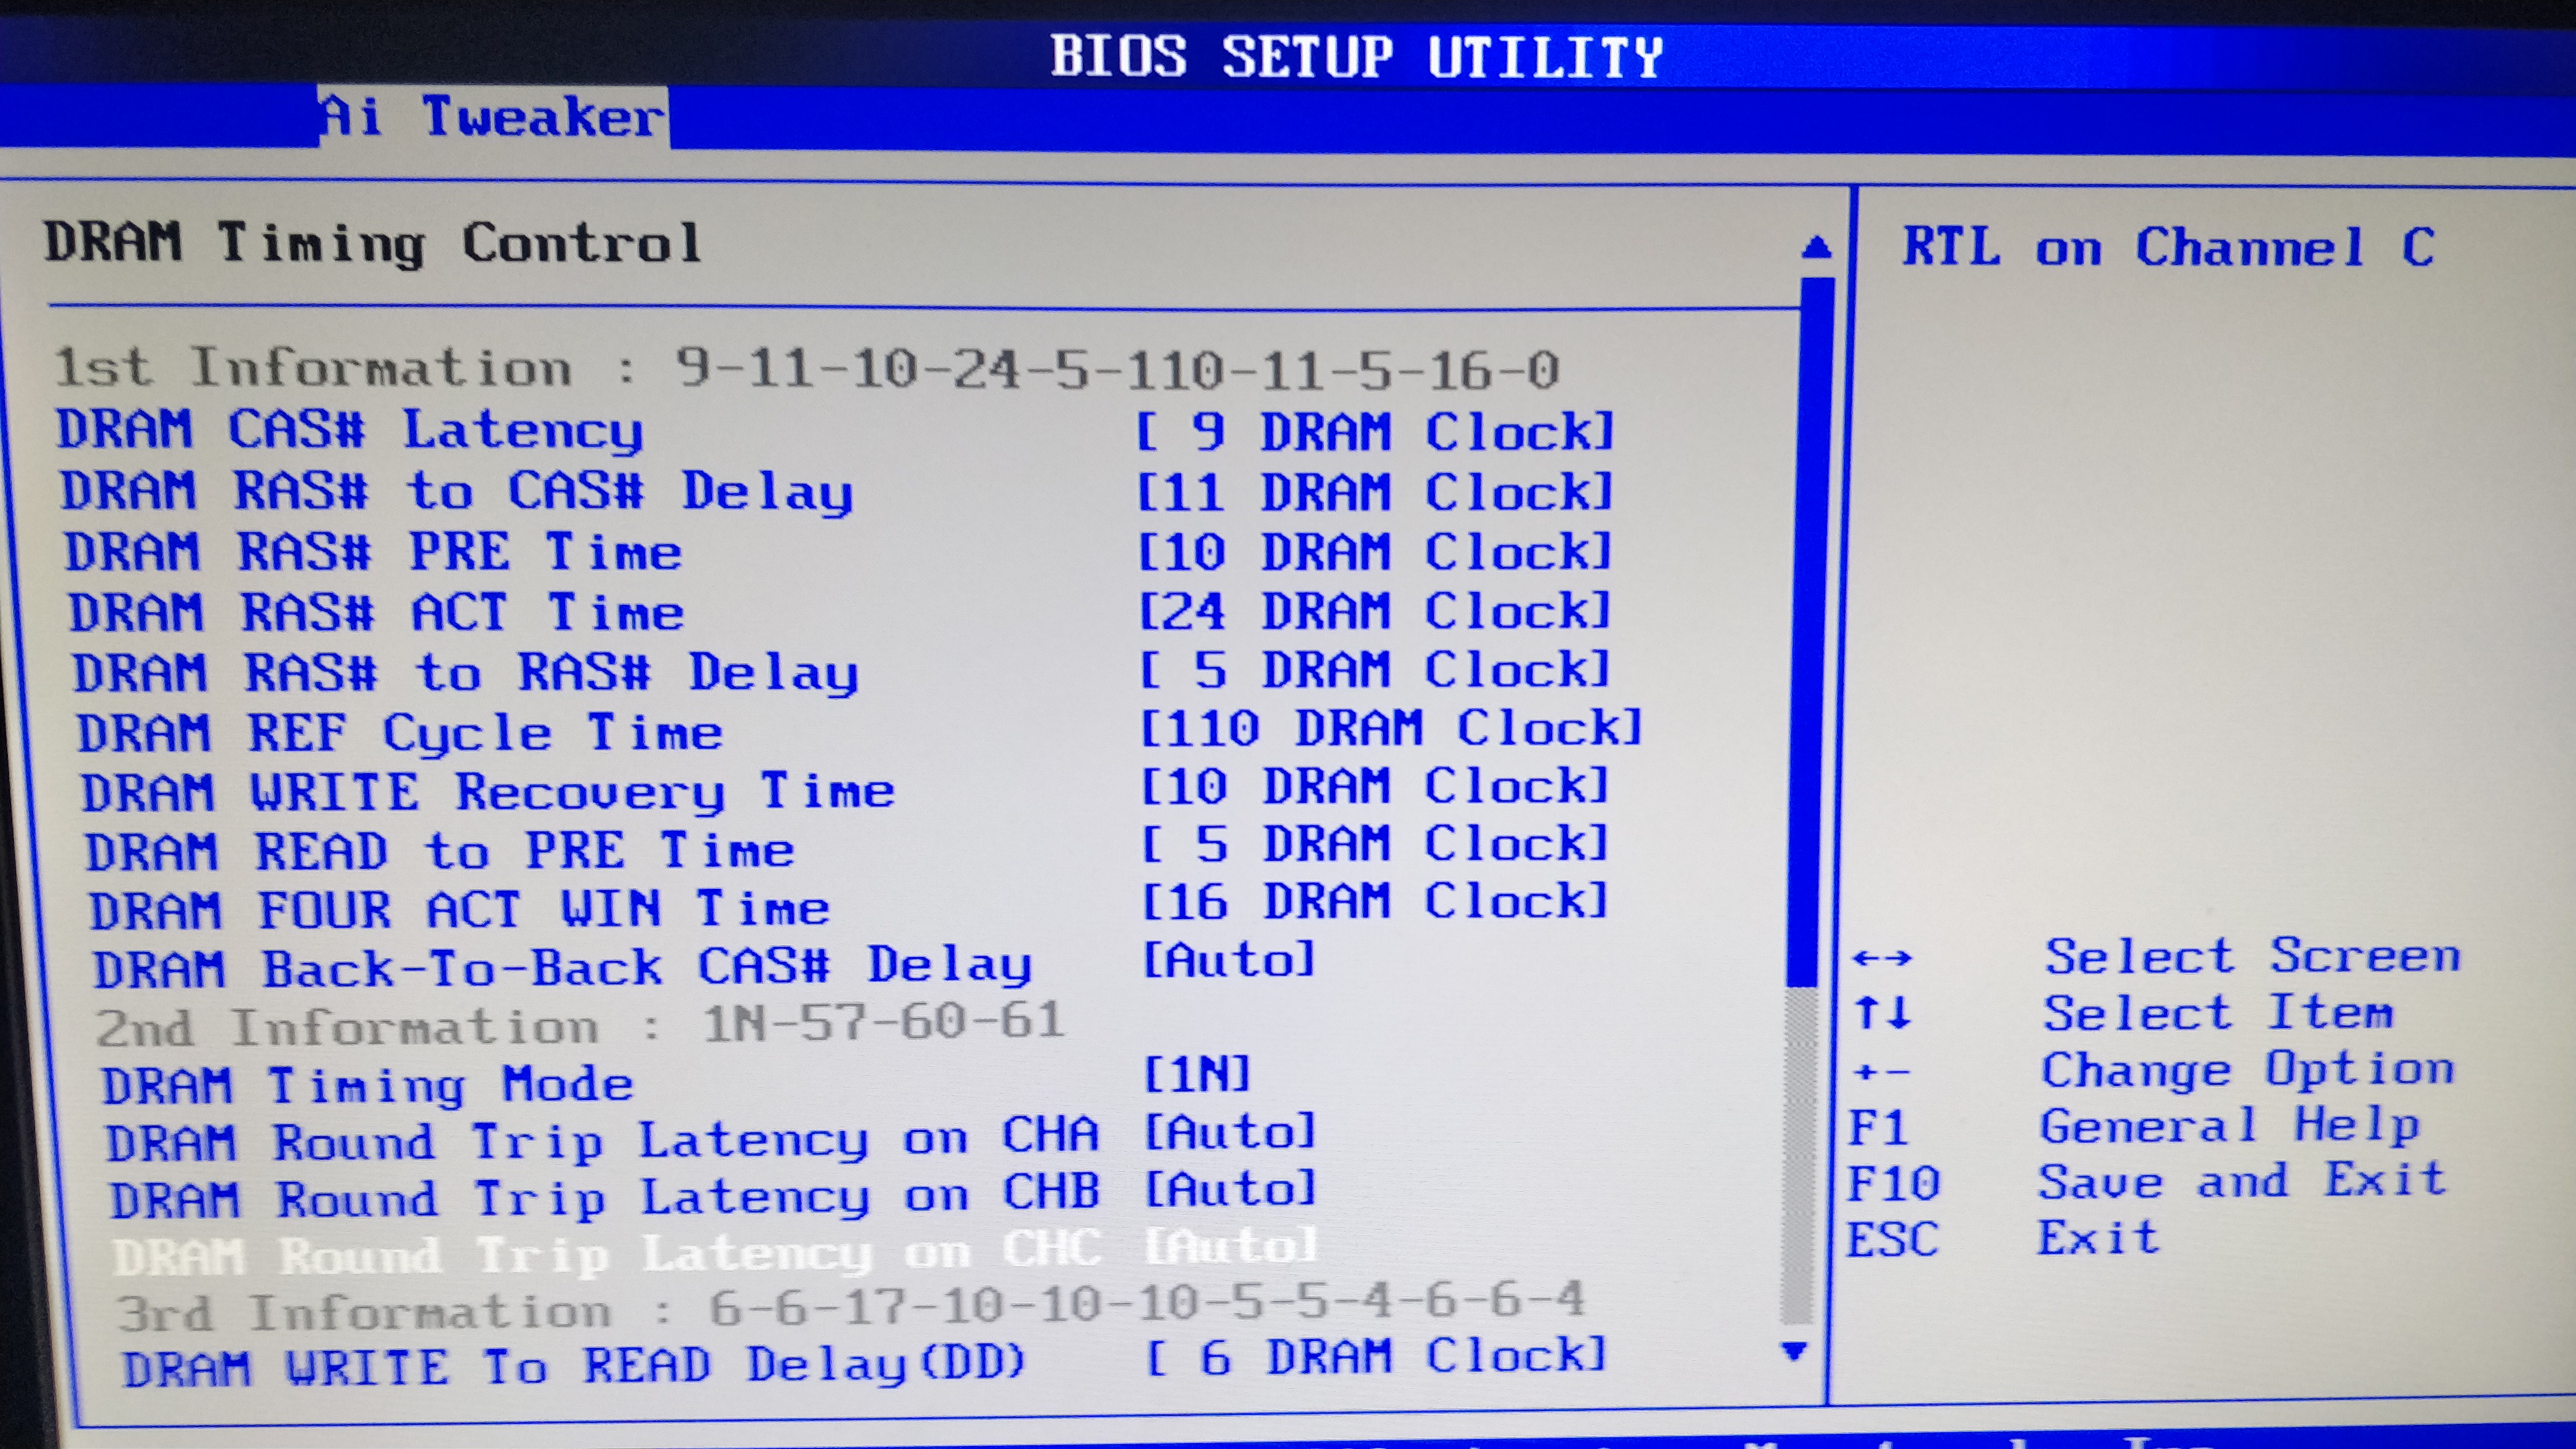Select Round Trip Latency on CHA

(x=602, y=1141)
